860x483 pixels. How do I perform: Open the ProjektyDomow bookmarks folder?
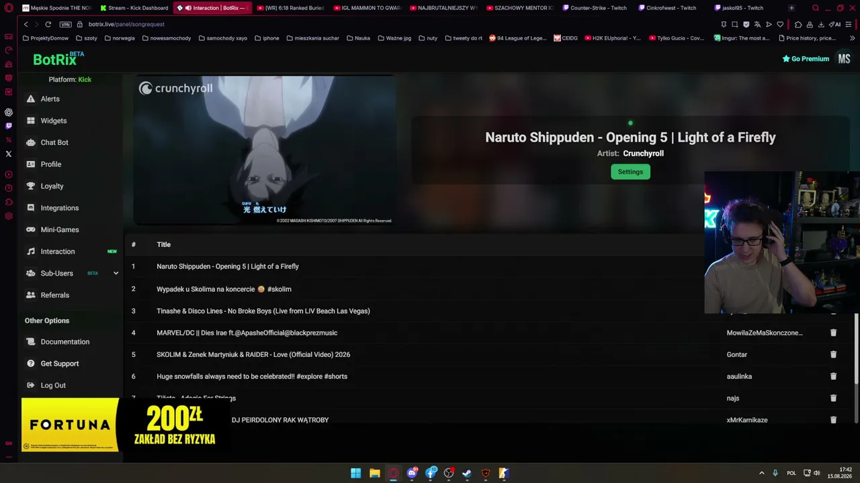pyautogui.click(x=46, y=38)
